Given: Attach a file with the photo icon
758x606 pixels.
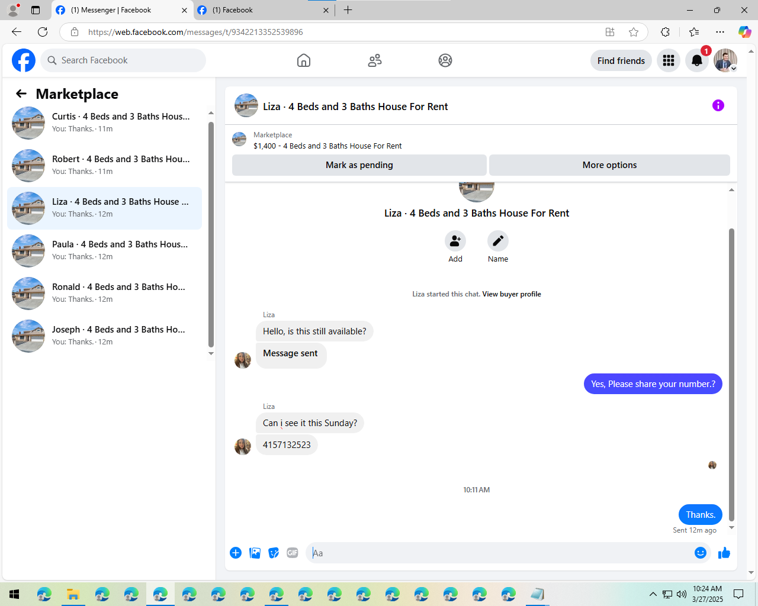Looking at the screenshot, I should click(255, 553).
